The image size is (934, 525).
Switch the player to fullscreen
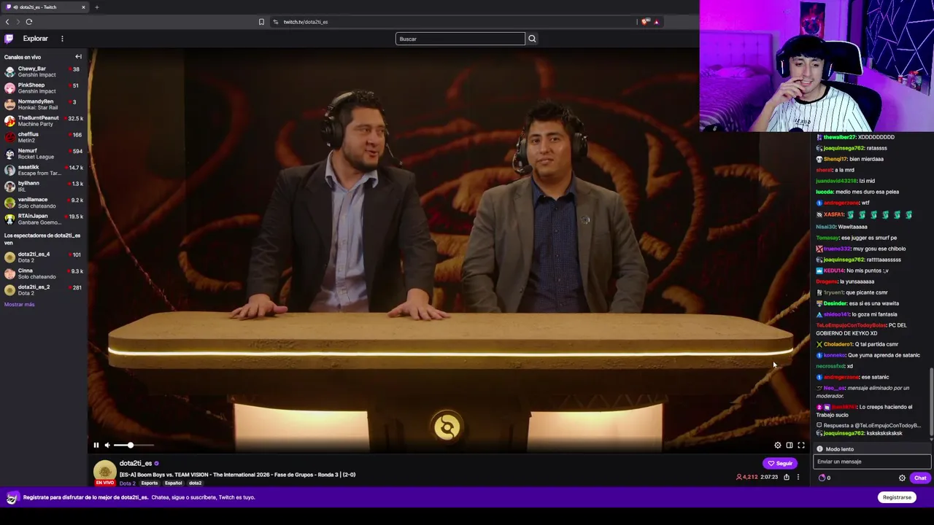(x=801, y=445)
